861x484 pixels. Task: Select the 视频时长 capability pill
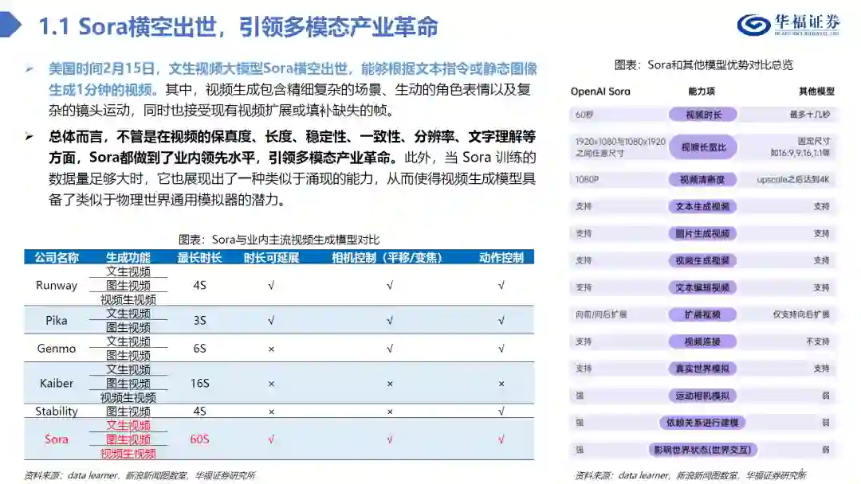tap(703, 115)
